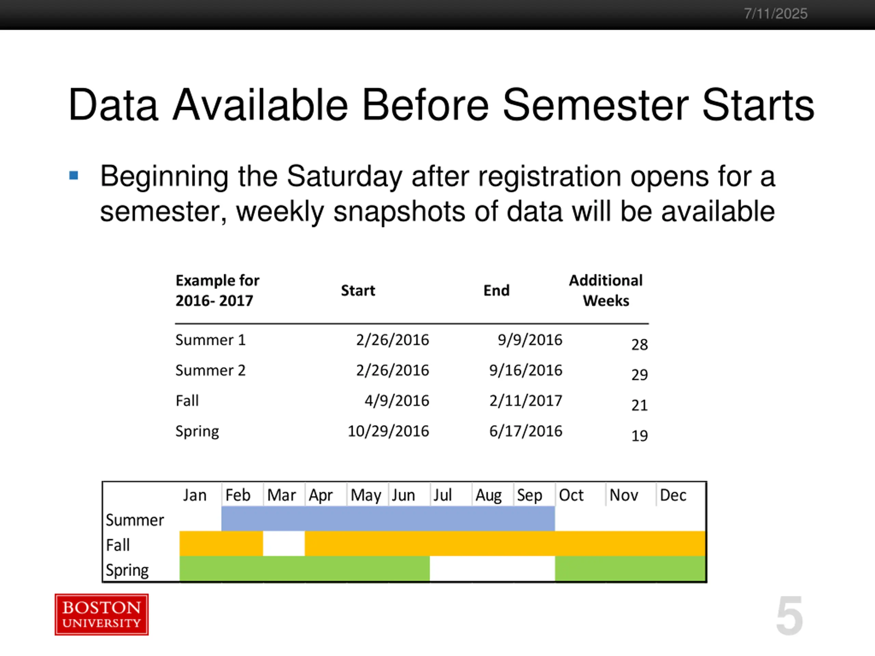The height and width of the screenshot is (656, 875).
Task: Click the orange Fall bar under Jan
Action: click(x=200, y=543)
